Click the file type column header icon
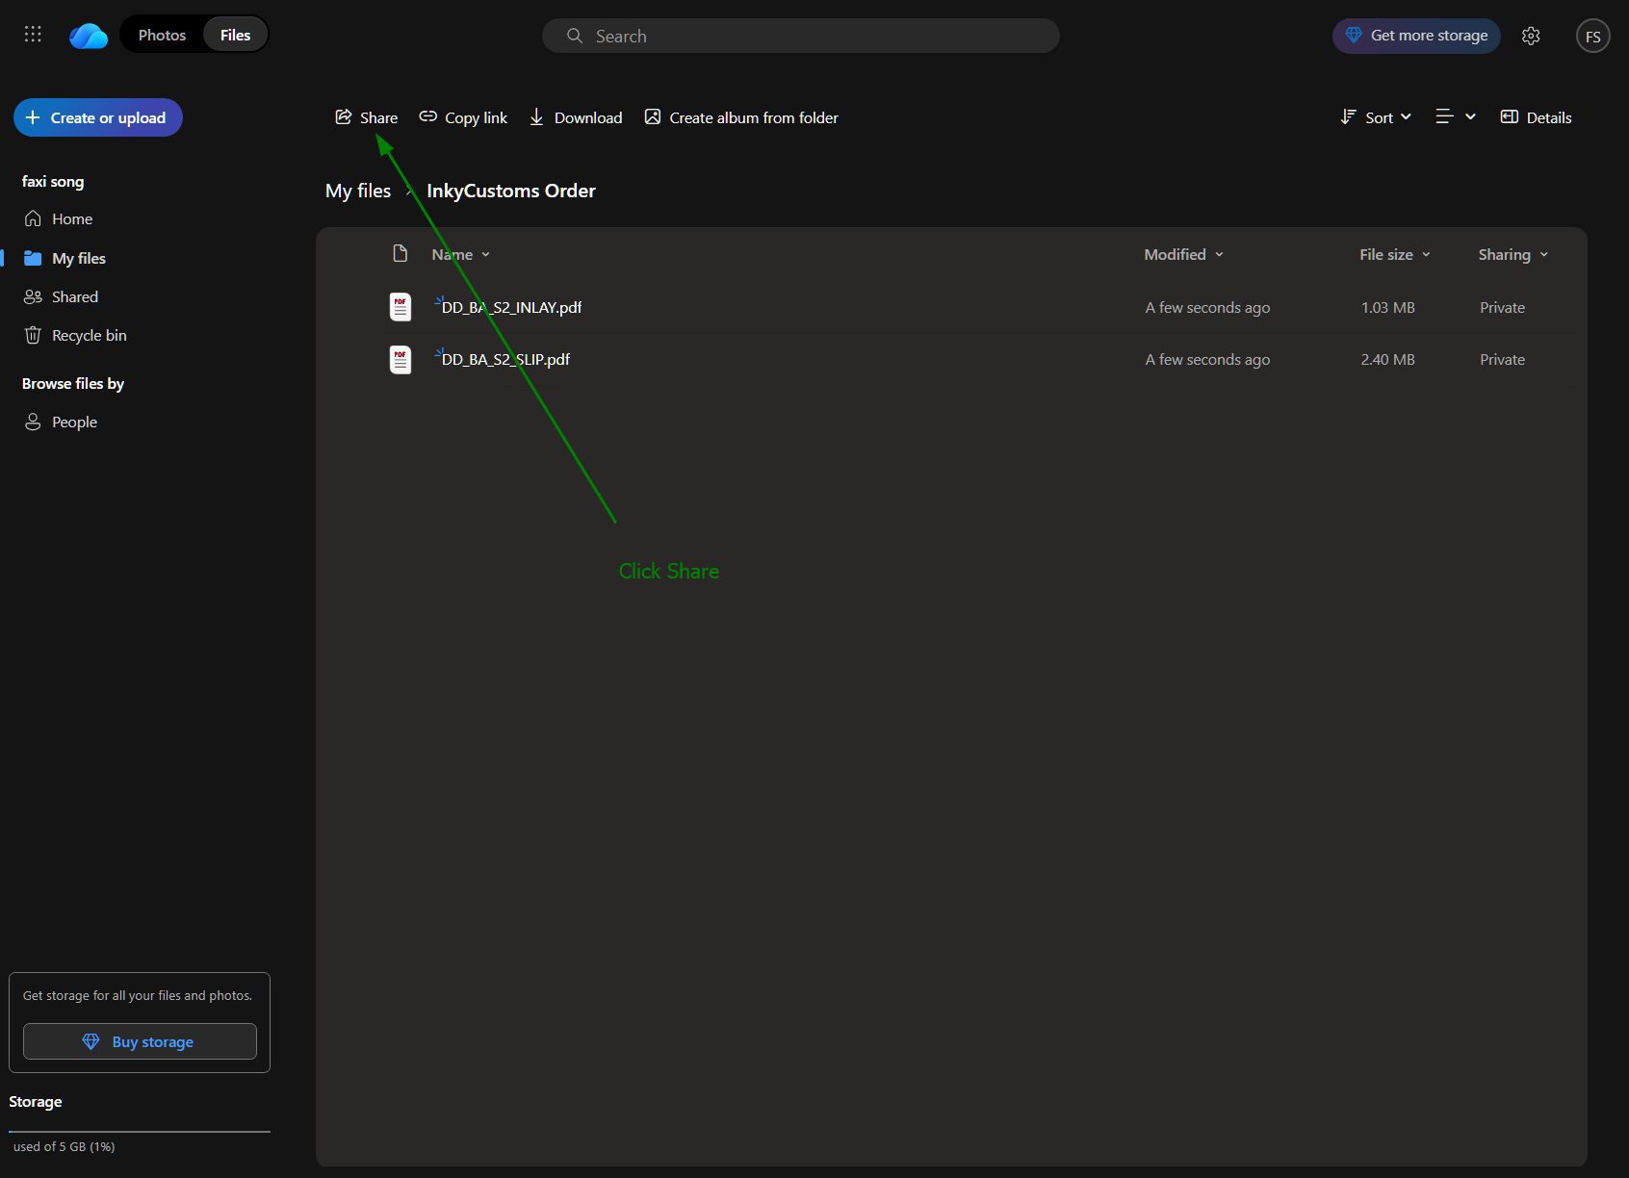 coord(401,254)
